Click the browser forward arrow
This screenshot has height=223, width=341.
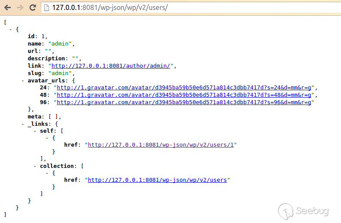point(20,8)
